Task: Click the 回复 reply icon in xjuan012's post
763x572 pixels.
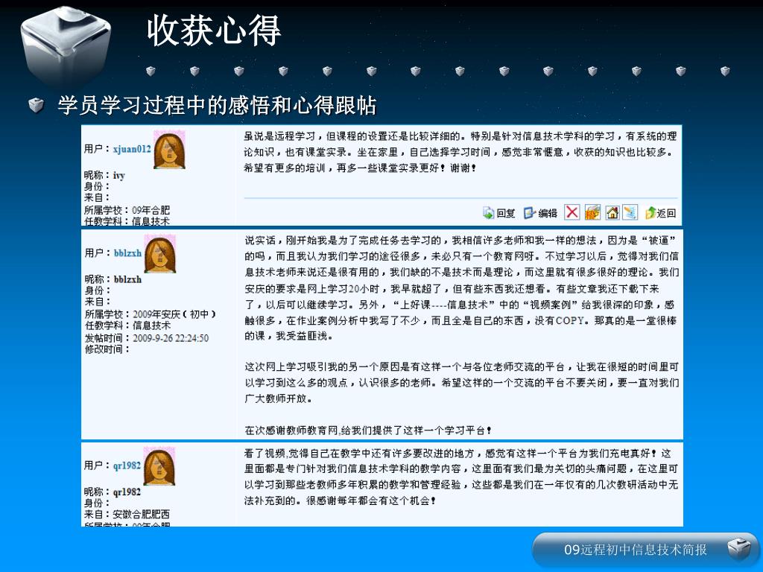Action: [x=488, y=213]
